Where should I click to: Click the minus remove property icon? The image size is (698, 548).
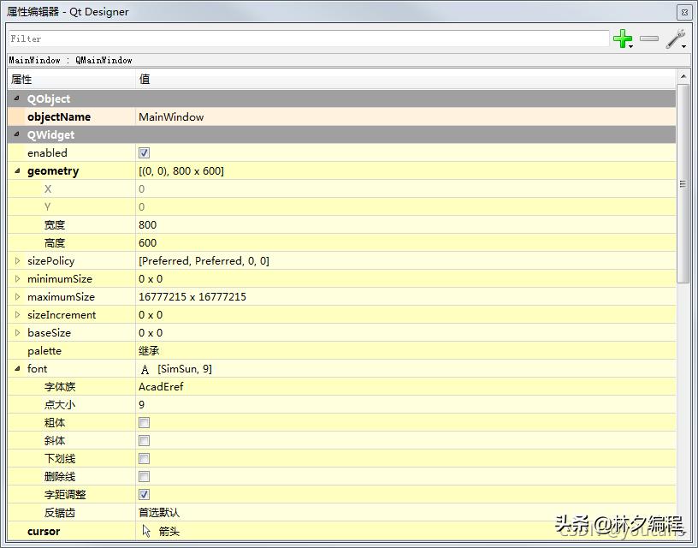click(x=649, y=39)
